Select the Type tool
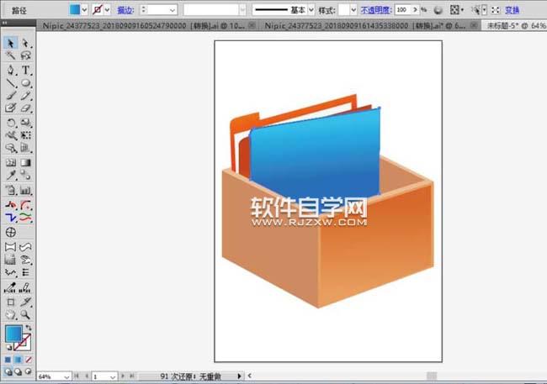The height and width of the screenshot is (384, 547). point(25,70)
